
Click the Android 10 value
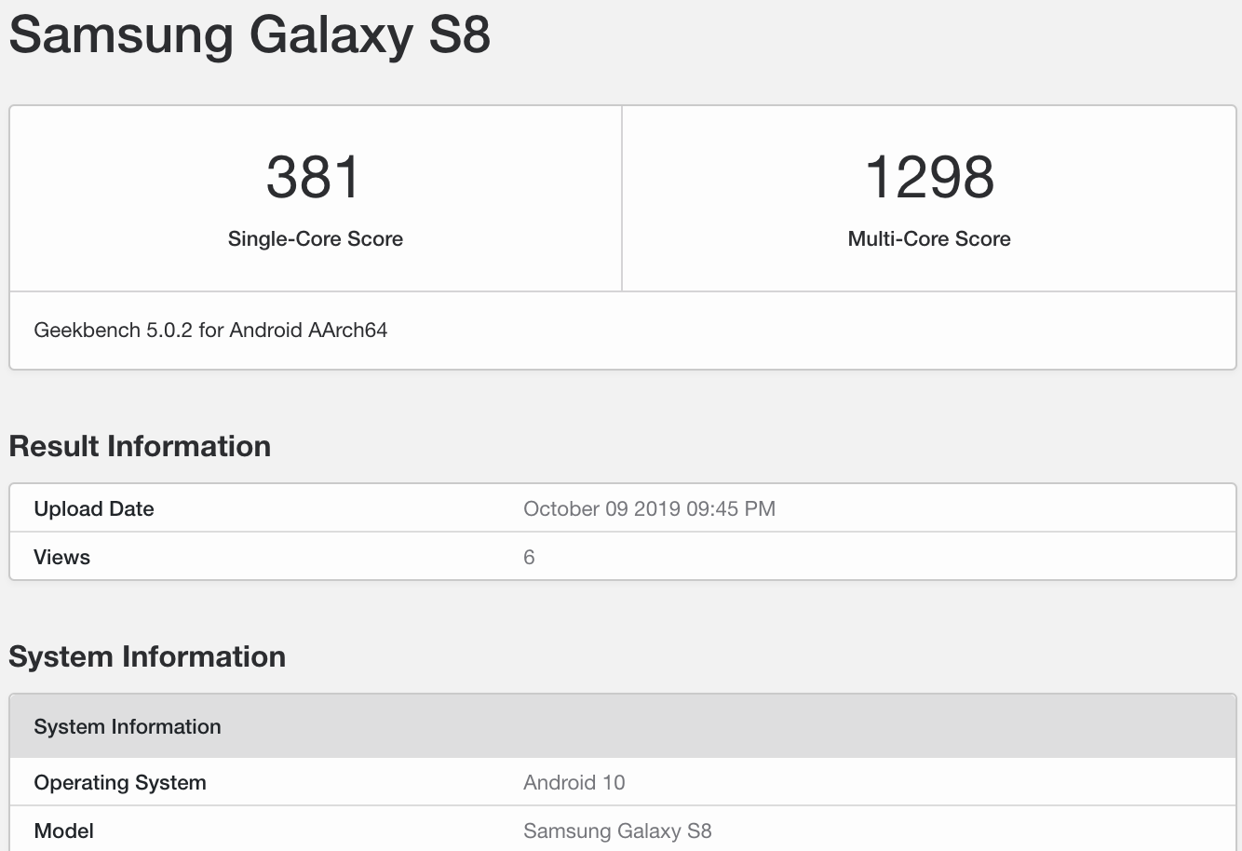pos(574,782)
